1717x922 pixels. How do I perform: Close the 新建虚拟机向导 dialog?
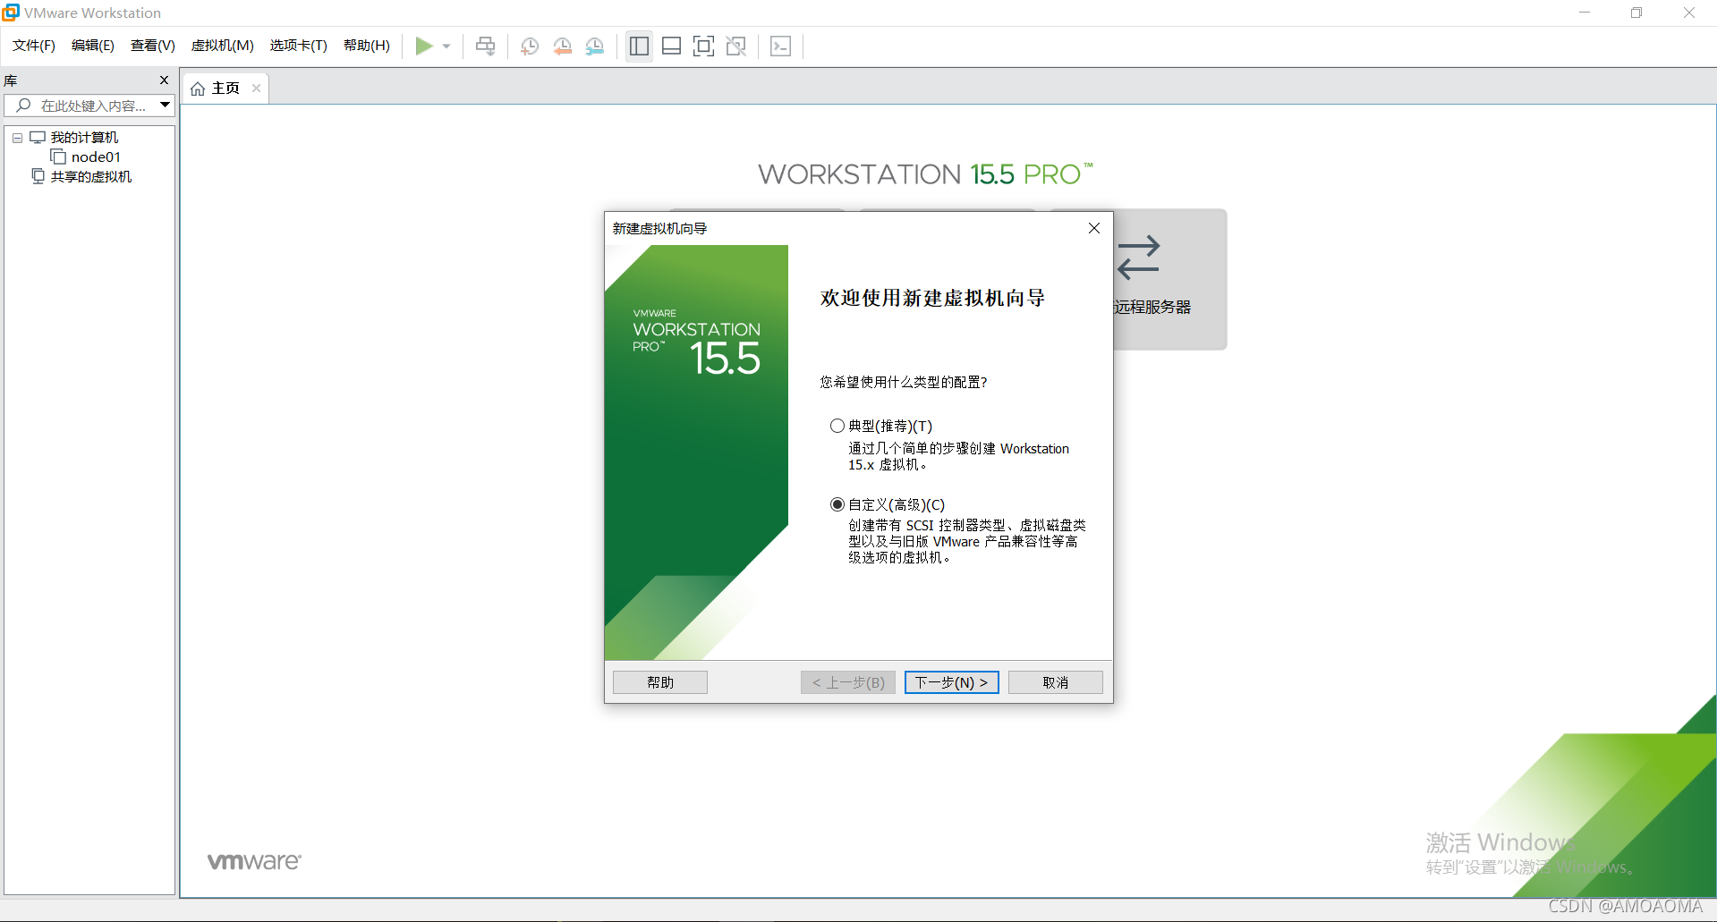point(1094,228)
